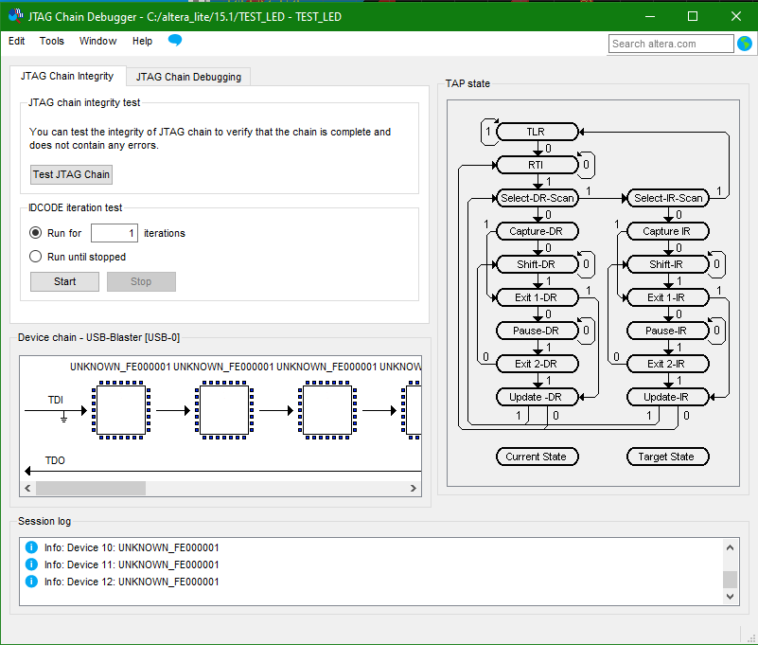Open the Tools menu
This screenshot has width=758, height=645.
(52, 42)
